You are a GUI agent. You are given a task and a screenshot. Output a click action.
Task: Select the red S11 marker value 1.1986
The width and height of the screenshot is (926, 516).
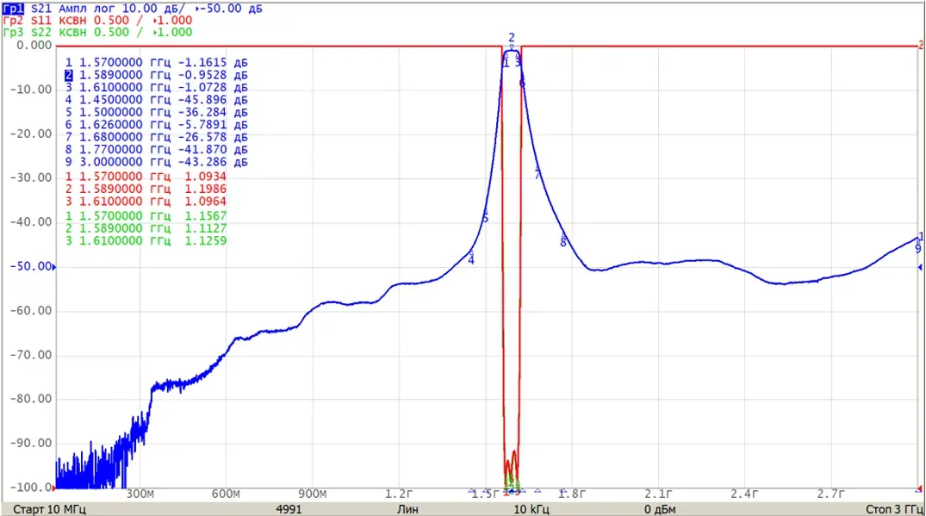pos(206,189)
